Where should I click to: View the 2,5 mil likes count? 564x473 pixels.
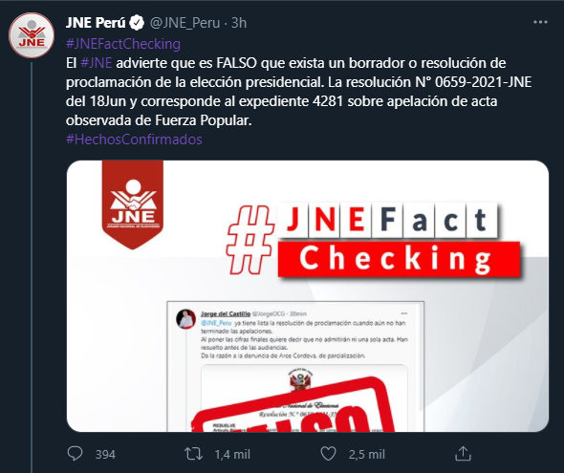[367, 454]
